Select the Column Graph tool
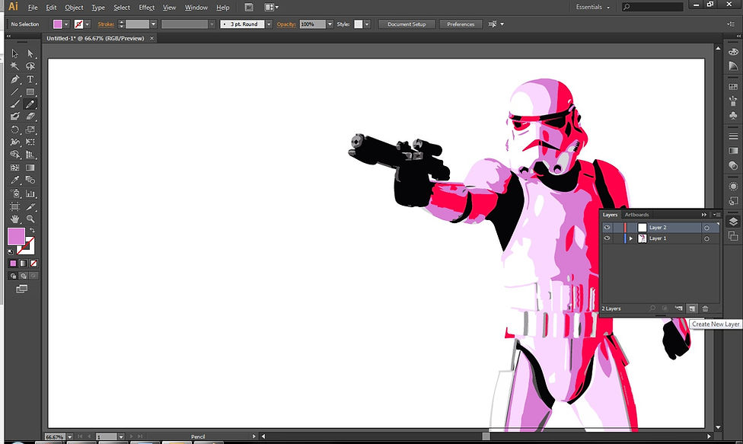 (30, 193)
